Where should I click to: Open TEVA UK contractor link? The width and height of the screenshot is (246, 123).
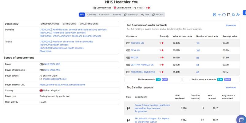[x=136, y=50]
